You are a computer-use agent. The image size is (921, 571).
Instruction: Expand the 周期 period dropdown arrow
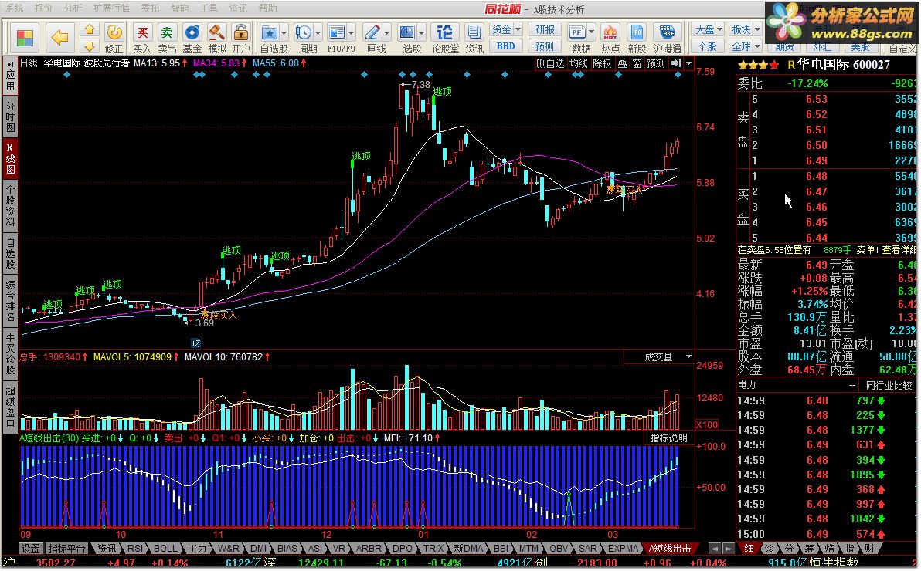pos(318,32)
